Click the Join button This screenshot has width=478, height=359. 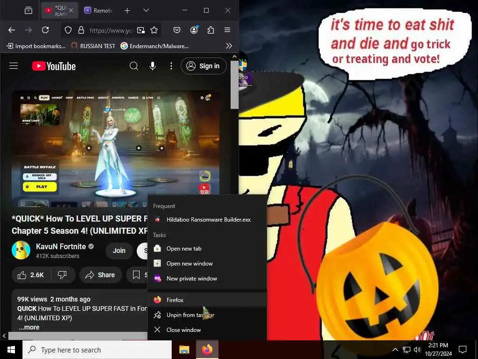(x=119, y=251)
